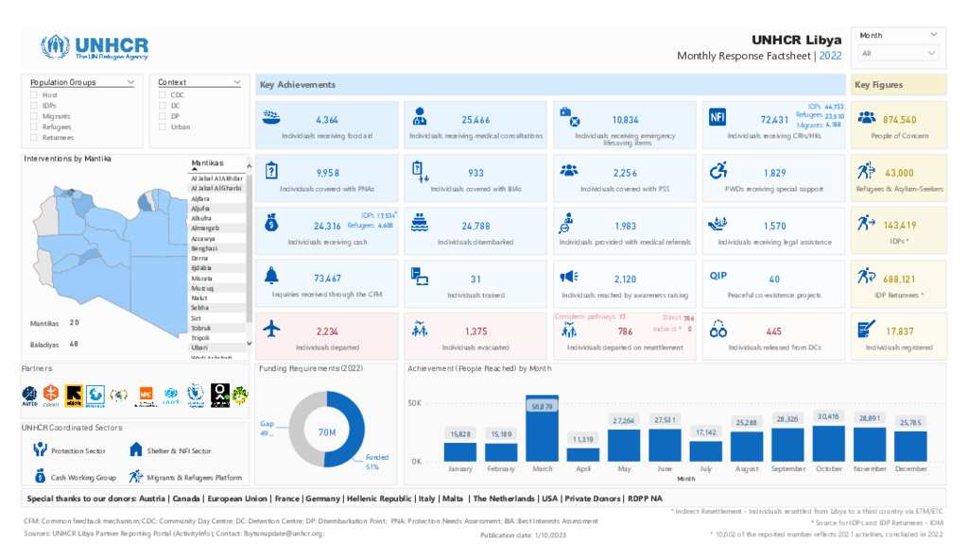Check the DC context box
968x558 pixels.
[x=163, y=106]
